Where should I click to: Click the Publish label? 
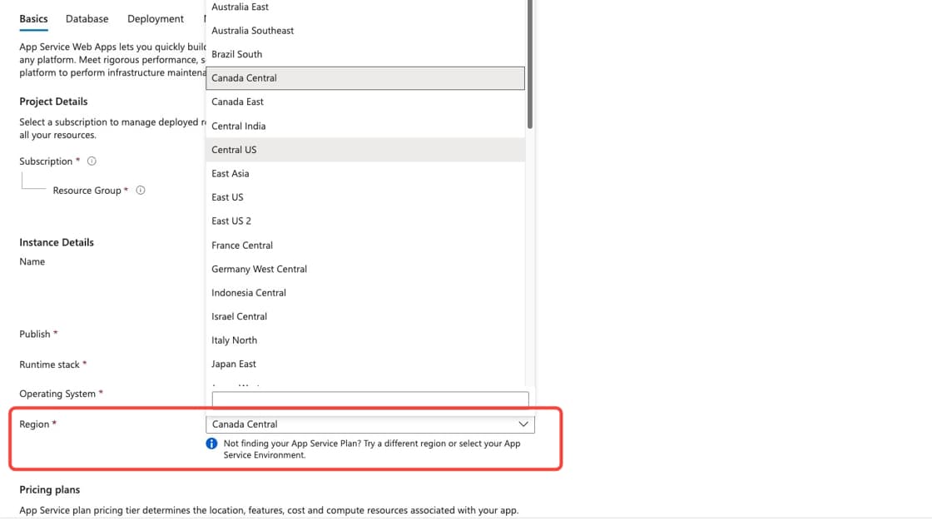34,335
